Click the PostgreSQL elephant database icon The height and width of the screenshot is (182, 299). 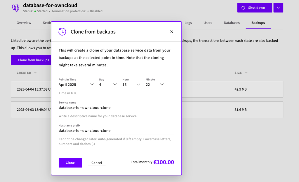(x=16, y=8)
